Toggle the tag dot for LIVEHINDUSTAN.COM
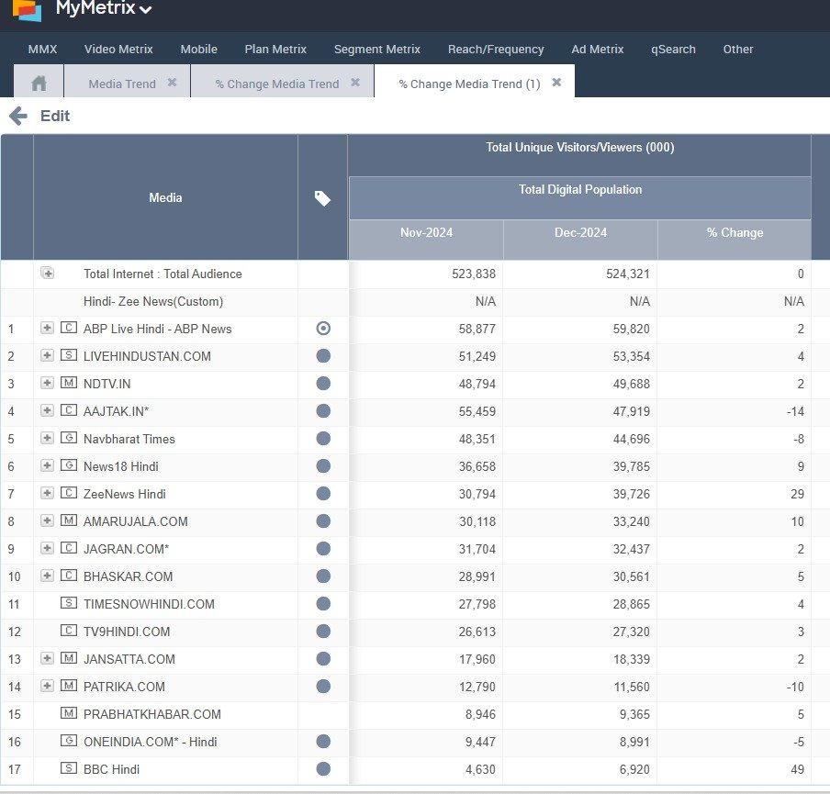The image size is (830, 794). (x=323, y=356)
